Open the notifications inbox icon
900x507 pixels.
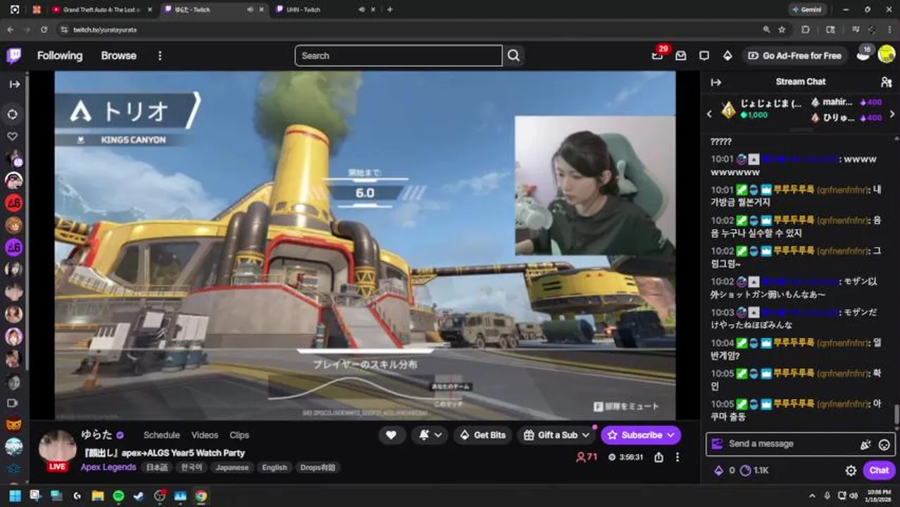(x=680, y=56)
